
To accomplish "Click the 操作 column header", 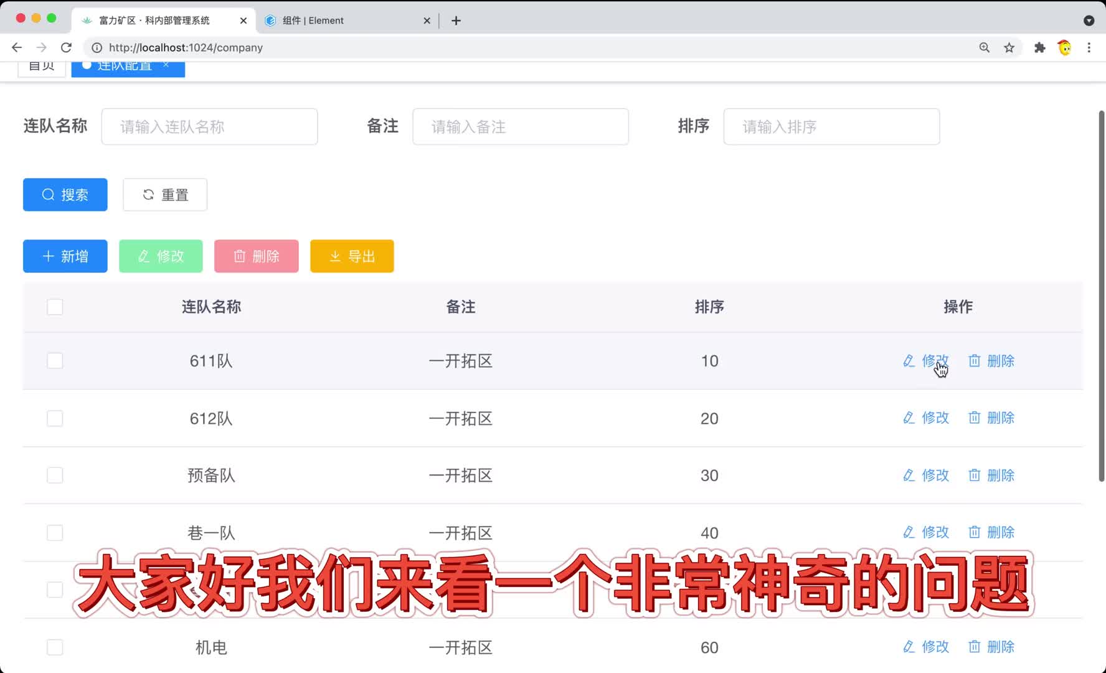I will (x=958, y=307).
